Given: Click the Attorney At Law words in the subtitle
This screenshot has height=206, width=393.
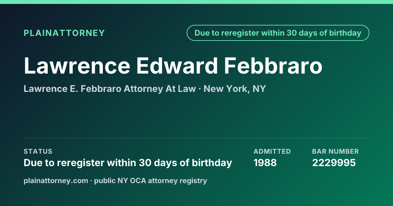Looking at the screenshot, I should coord(159,89).
